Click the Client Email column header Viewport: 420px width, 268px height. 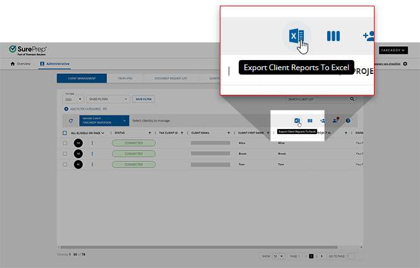(x=200, y=133)
